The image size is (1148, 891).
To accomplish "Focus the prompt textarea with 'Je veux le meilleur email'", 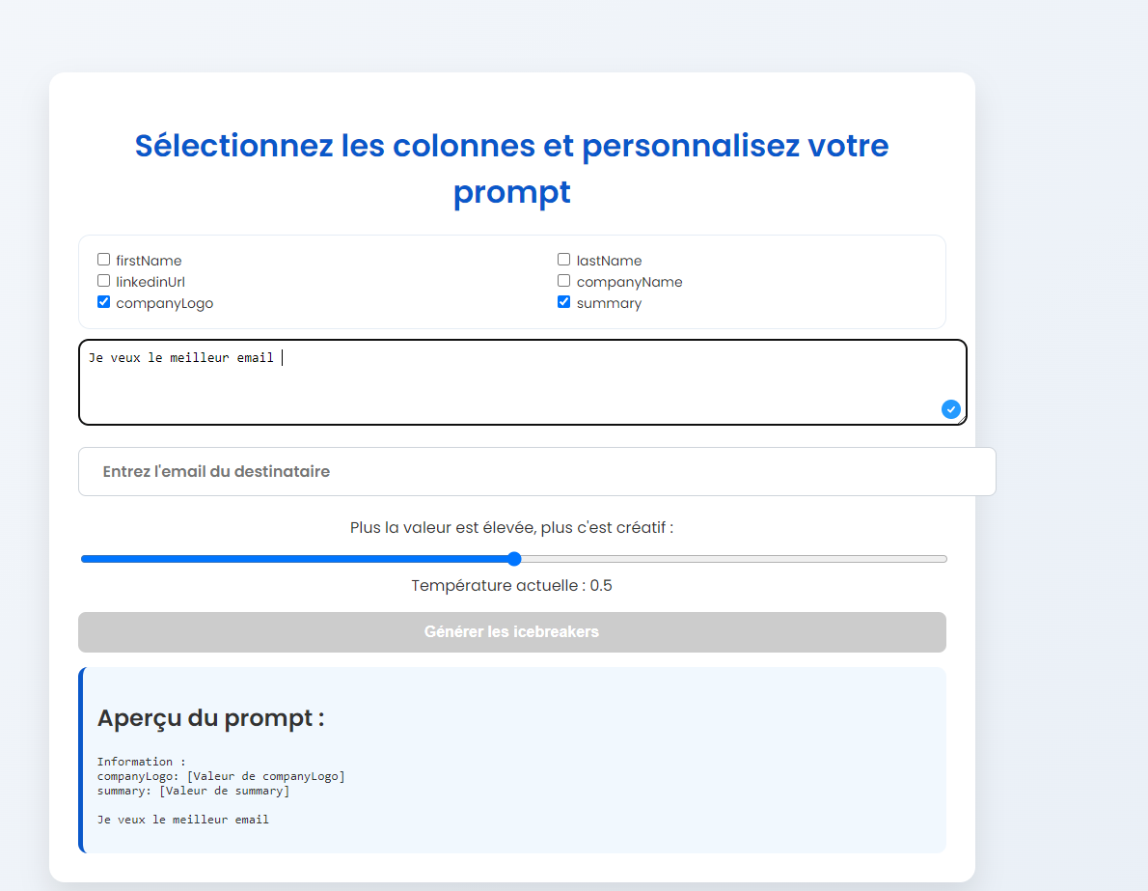I will pos(523,382).
